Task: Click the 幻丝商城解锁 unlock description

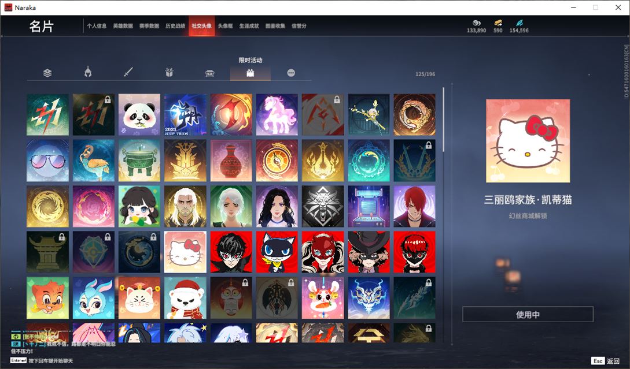Action: click(528, 216)
